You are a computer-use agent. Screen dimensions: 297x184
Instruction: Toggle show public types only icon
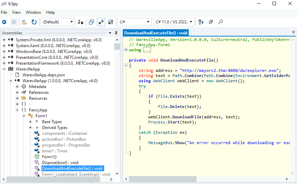[x=91, y=22]
